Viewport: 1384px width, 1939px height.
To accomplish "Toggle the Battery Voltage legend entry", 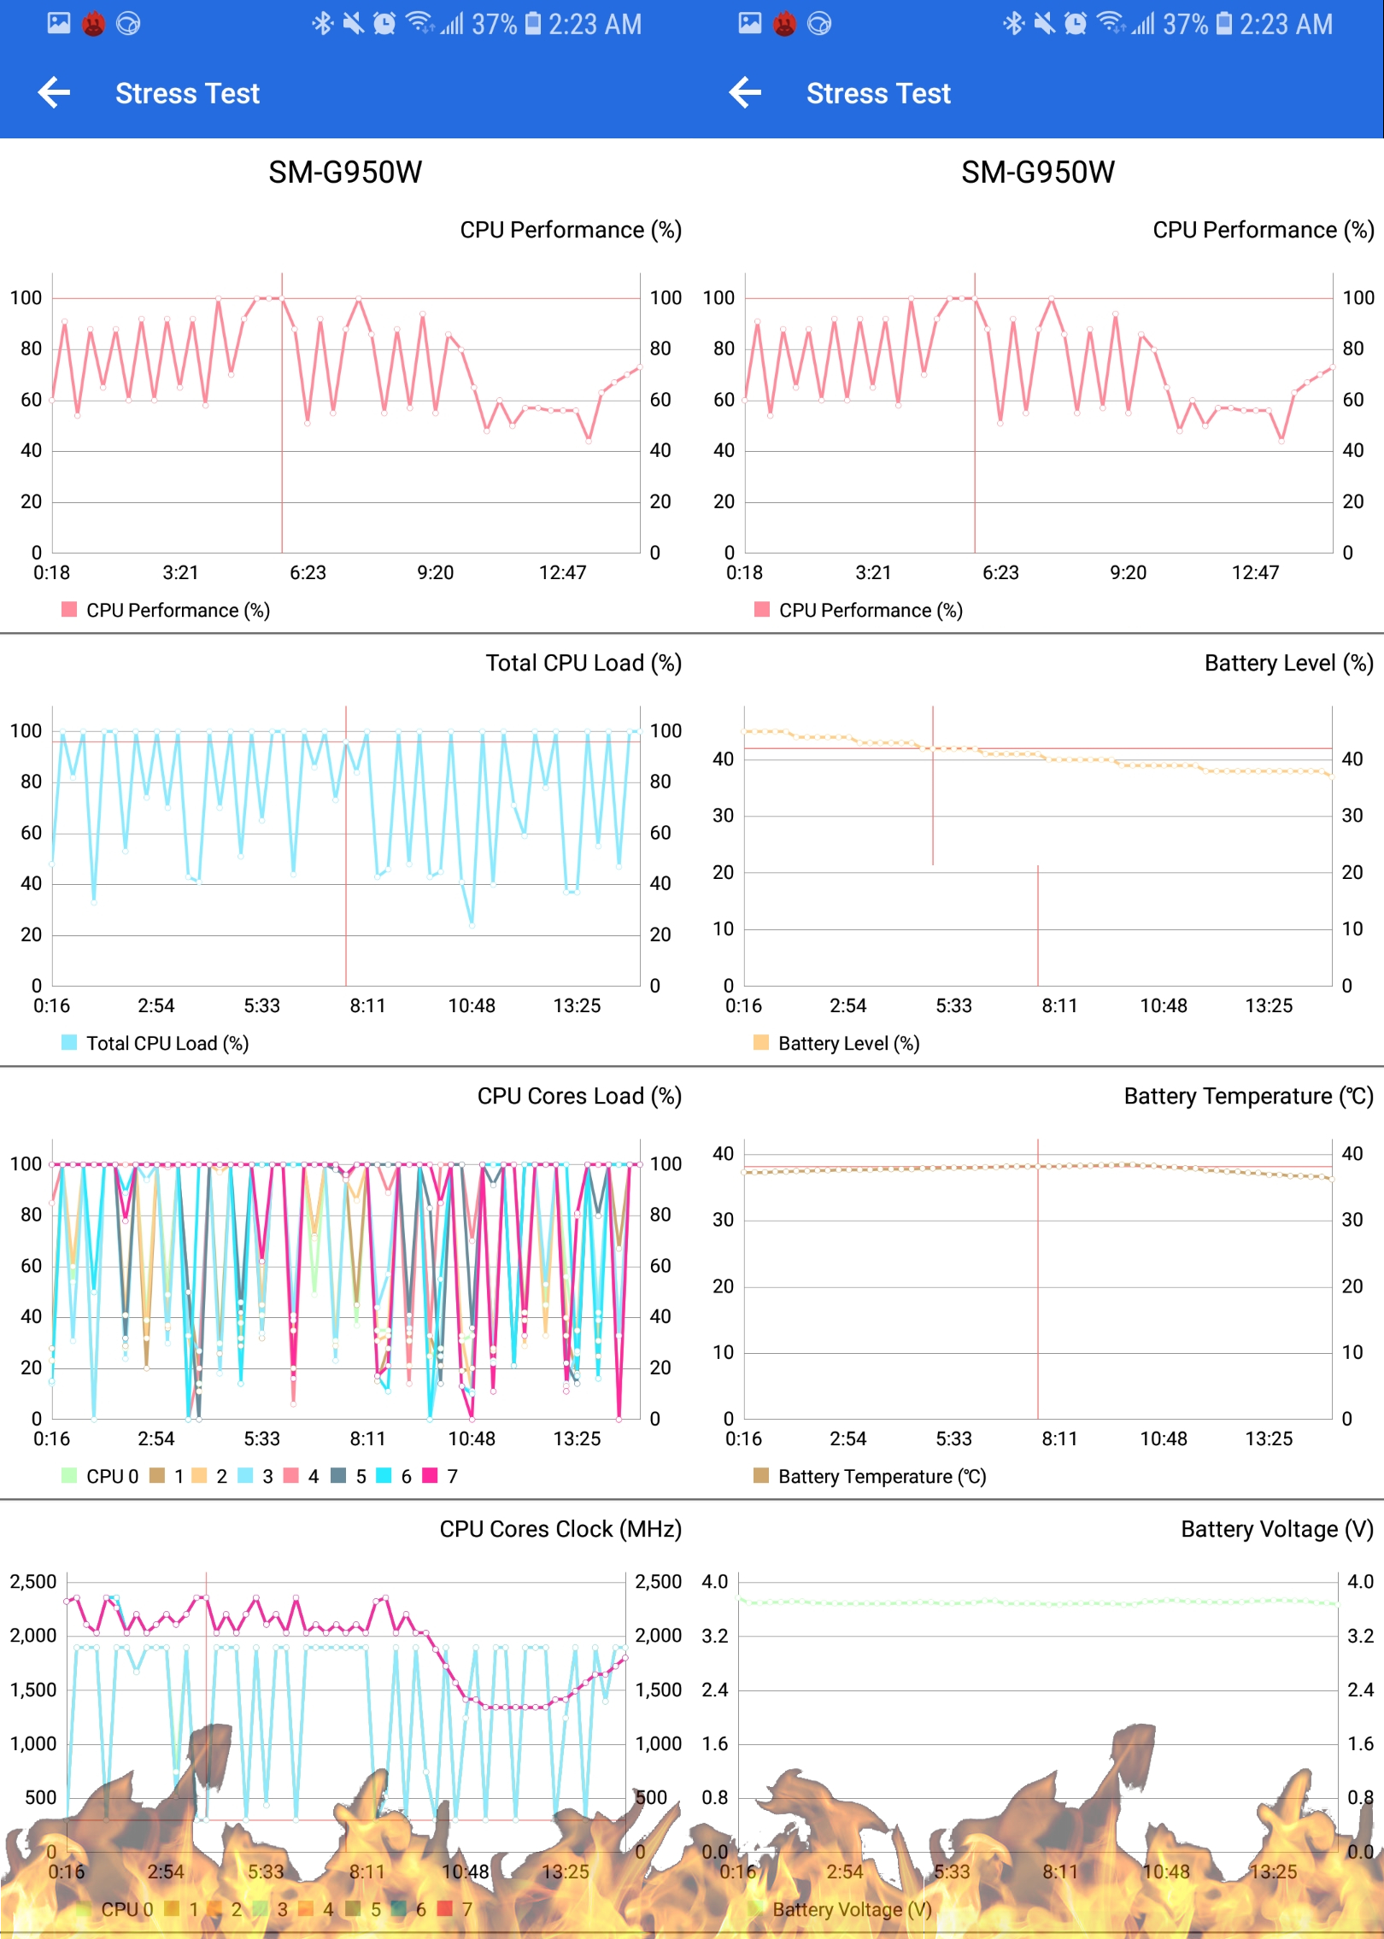I will pyautogui.click(x=851, y=1909).
